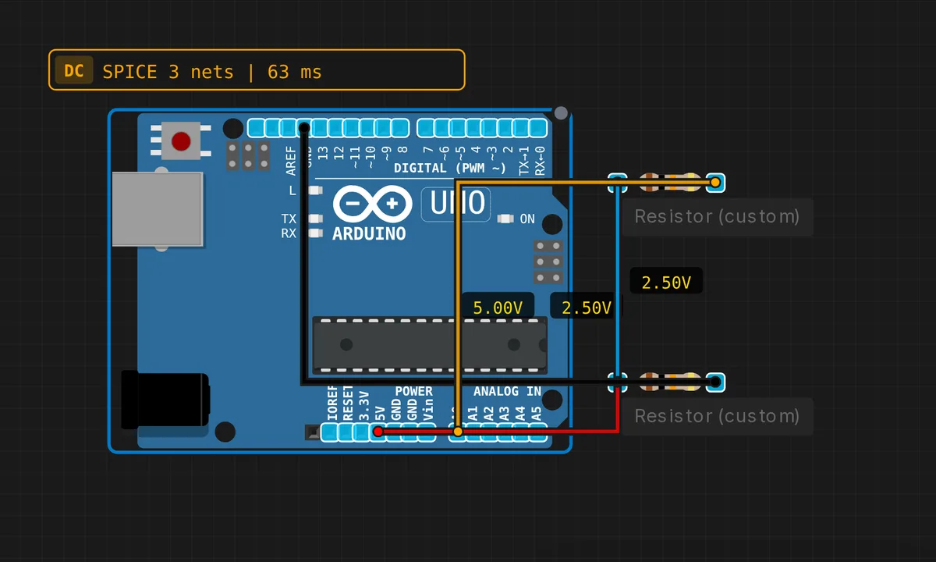This screenshot has height=562, width=936.
Task: Select analog pin A4
Action: click(x=522, y=432)
